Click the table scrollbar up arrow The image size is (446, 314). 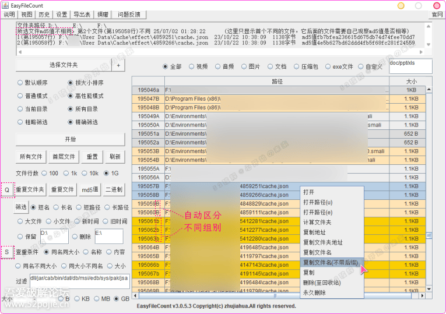(x=429, y=89)
